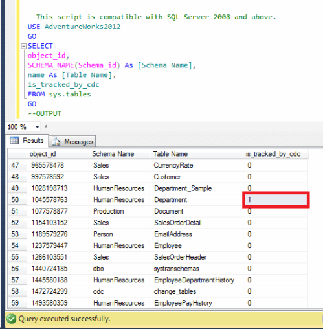Click the Department_Sample table name cell
Screen dimensions: 323x329
[196, 188]
